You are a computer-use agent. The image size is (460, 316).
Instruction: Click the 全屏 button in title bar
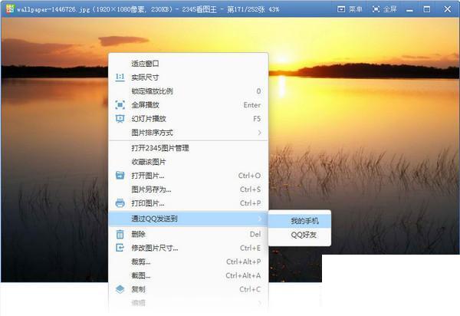(384, 9)
